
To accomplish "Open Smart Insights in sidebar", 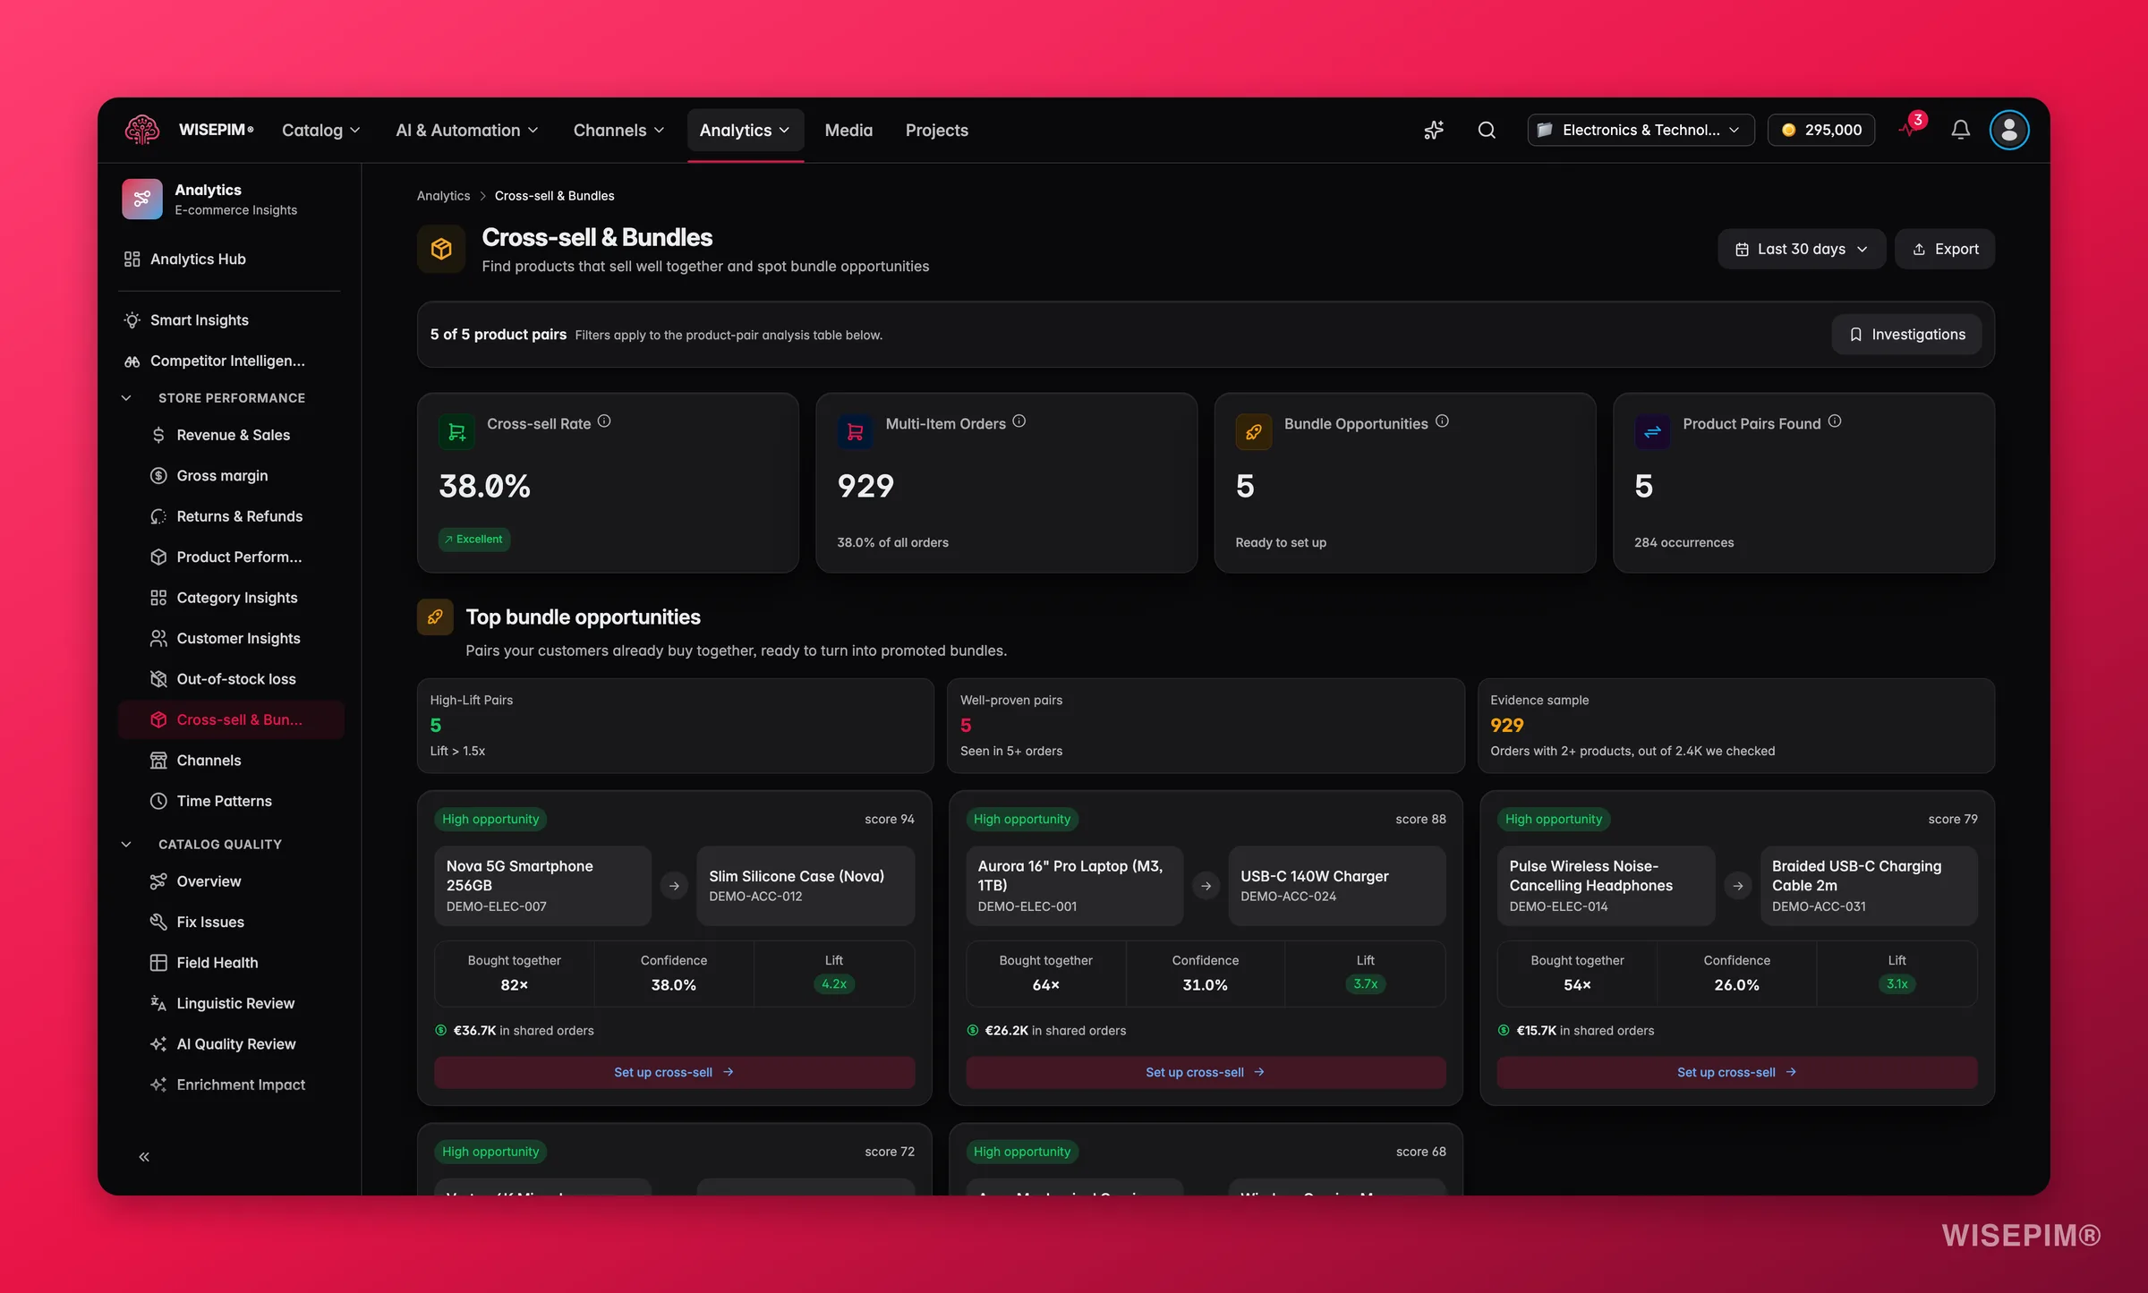I will pyautogui.click(x=230, y=319).
